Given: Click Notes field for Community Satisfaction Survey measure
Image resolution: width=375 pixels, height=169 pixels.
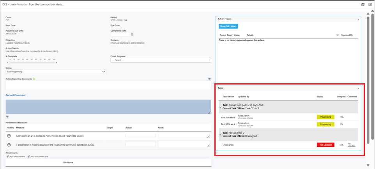Looking at the screenshot, I should click(184, 144).
